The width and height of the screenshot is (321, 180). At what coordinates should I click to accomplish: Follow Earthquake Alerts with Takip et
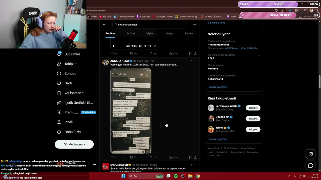pos(253,108)
